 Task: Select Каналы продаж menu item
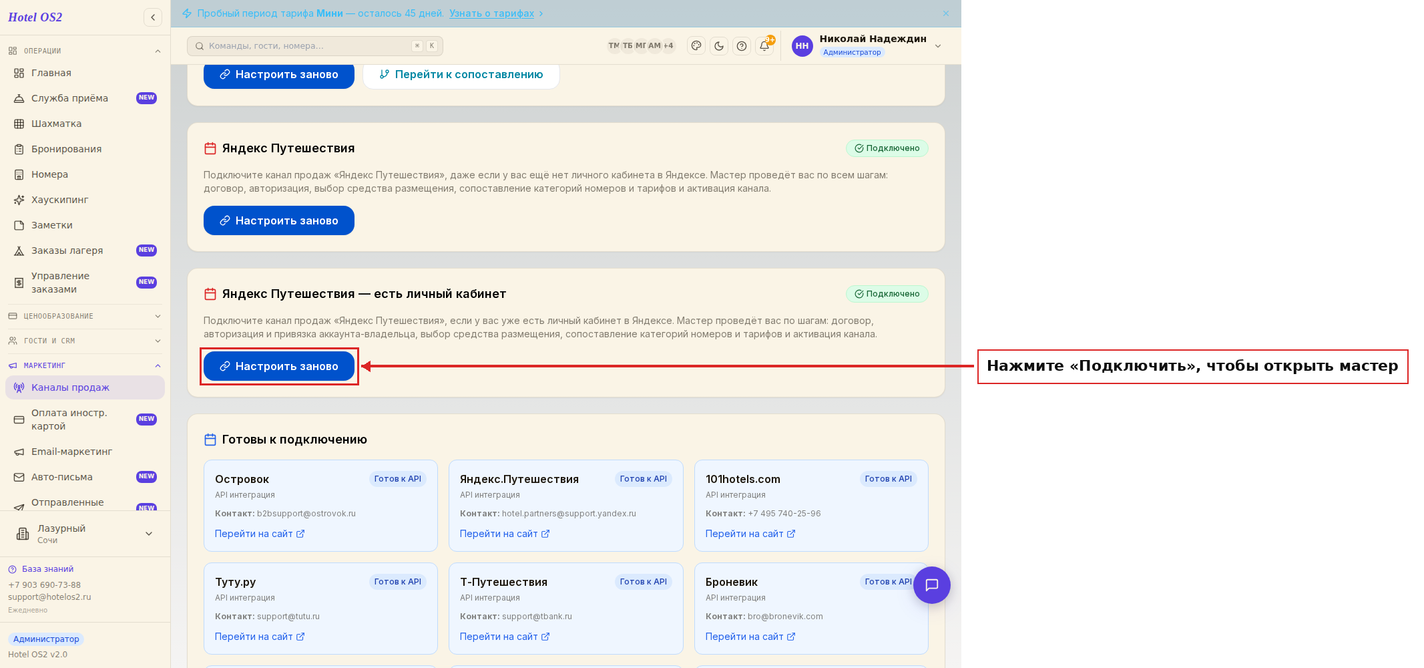85,387
